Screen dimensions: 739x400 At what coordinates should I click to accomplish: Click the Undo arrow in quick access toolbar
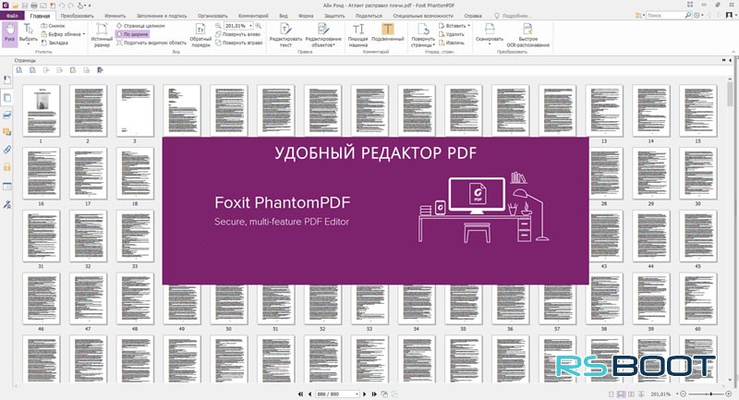pos(62,6)
